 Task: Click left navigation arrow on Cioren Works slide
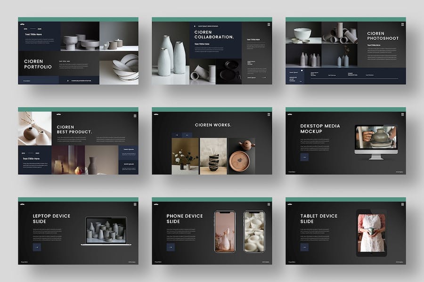tap(176, 135)
